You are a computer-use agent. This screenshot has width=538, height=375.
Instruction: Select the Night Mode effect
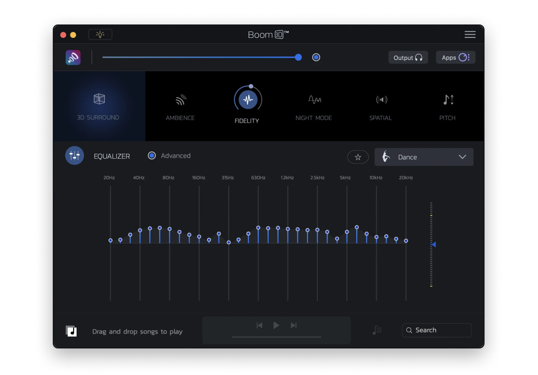coord(314,108)
